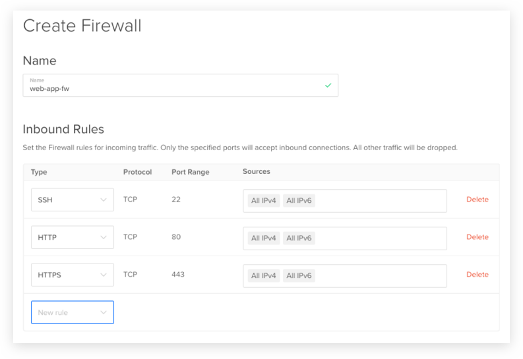The height and width of the screenshot is (359, 523).
Task: Select All IPv4 tag in HTTPS sources
Action: click(x=264, y=276)
